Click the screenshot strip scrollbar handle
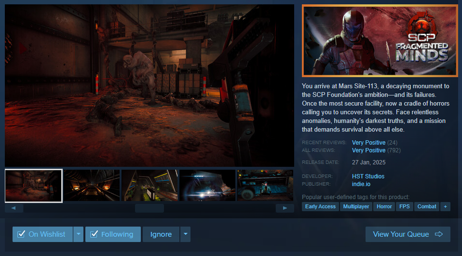Screen dimensions: 462x256 point(149,208)
